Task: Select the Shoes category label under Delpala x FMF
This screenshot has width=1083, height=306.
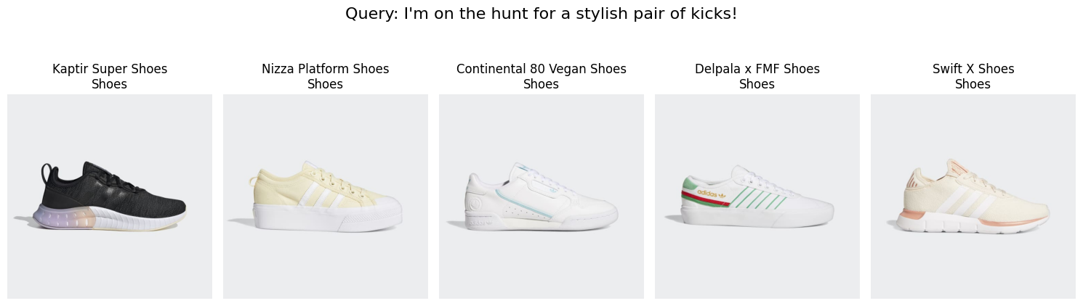Action: (x=757, y=84)
